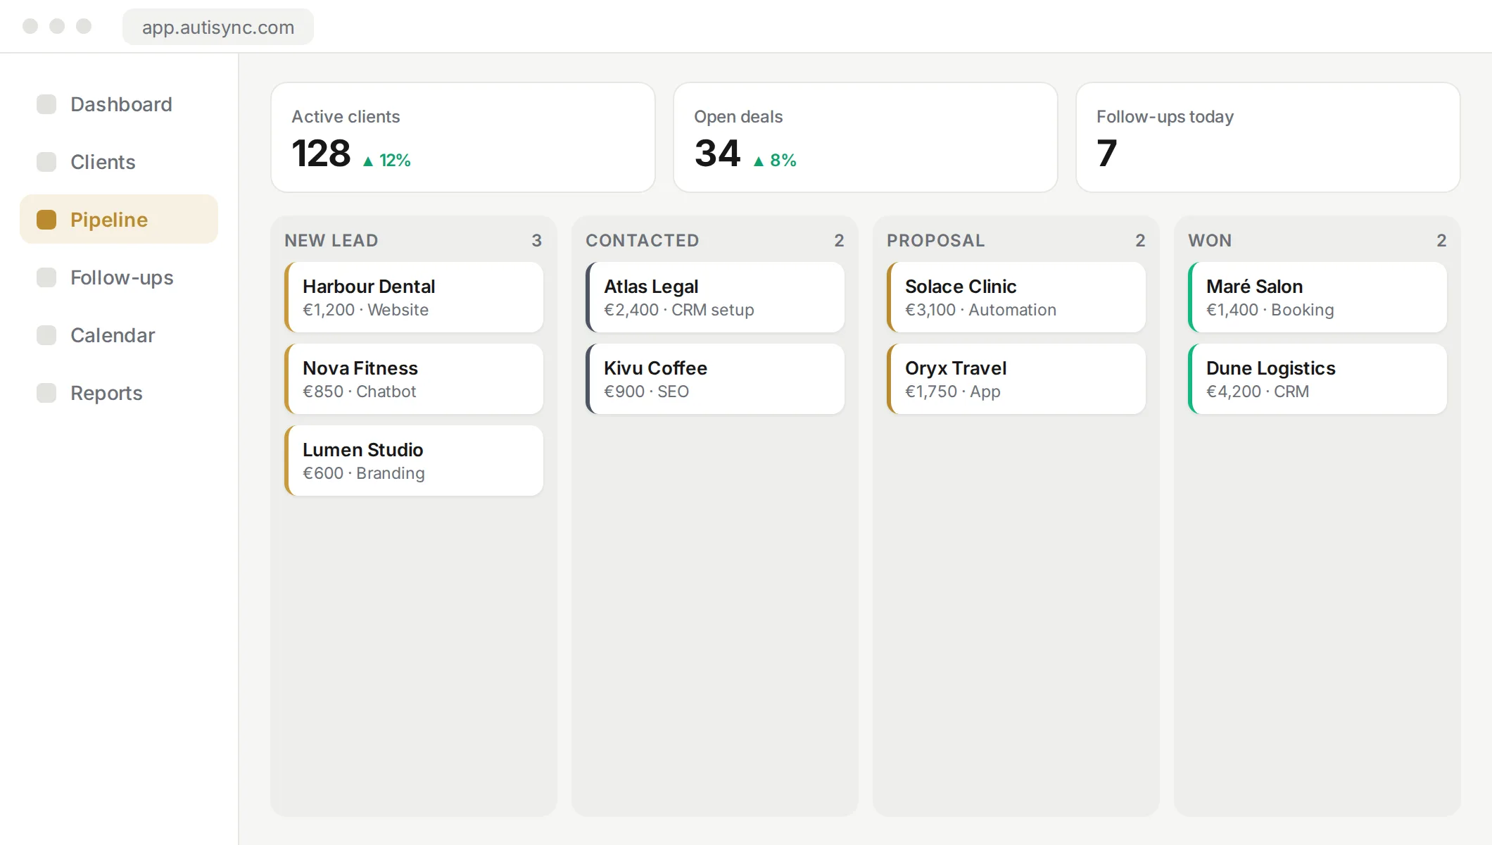Open the Active clients stat card
1492x845 pixels.
click(x=463, y=137)
